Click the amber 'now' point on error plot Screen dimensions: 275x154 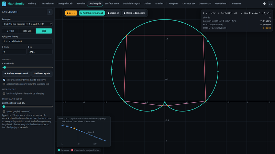pyautogui.click(x=75, y=129)
